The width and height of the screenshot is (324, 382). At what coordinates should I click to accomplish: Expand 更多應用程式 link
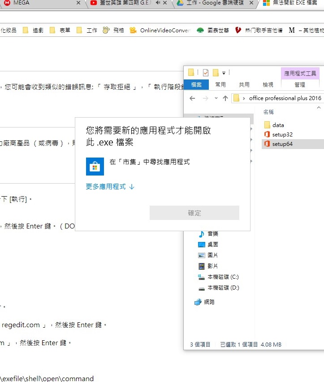pos(110,187)
